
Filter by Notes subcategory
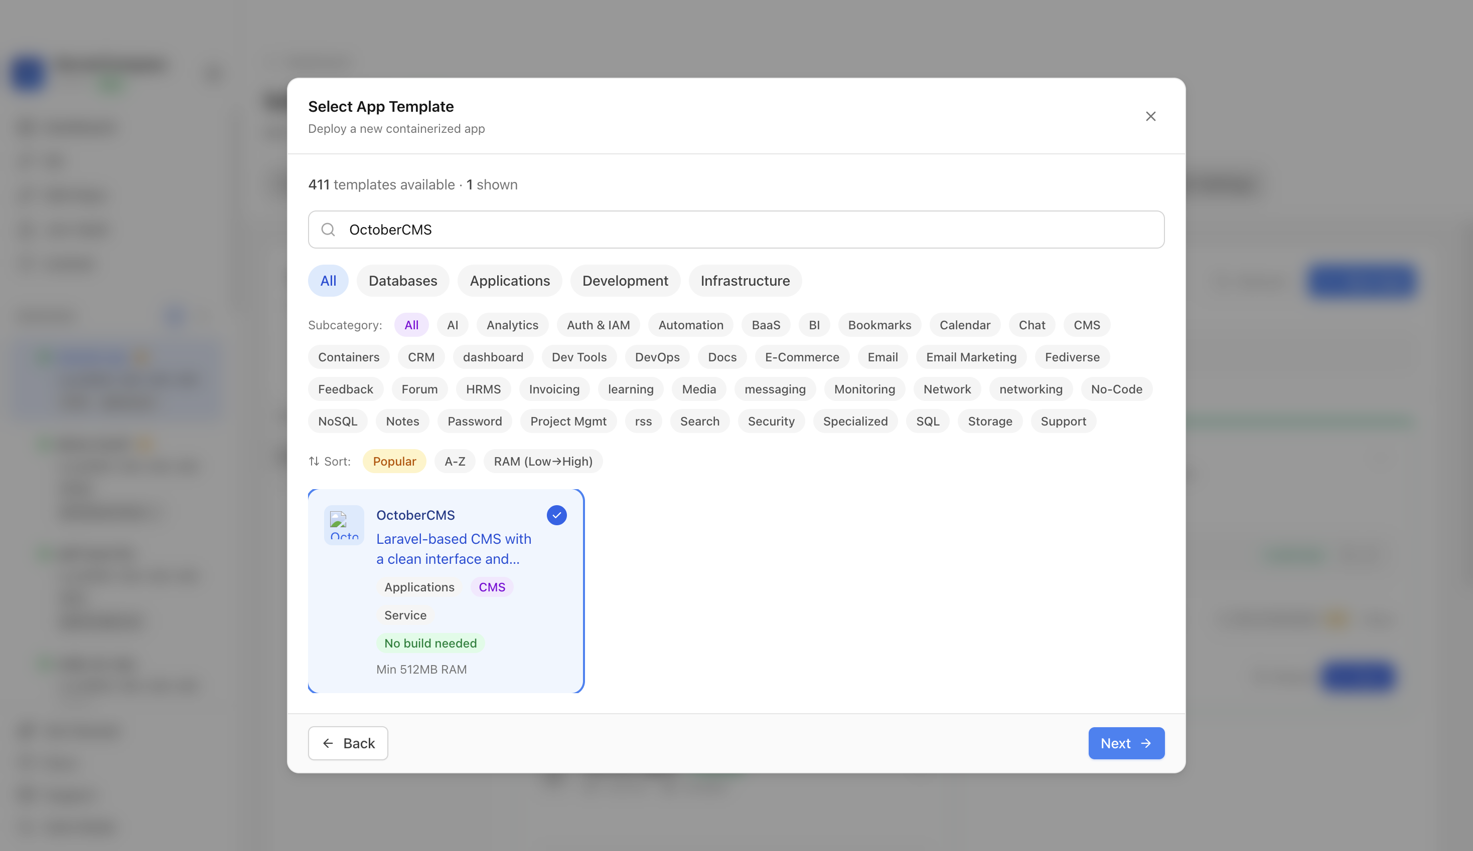402,421
